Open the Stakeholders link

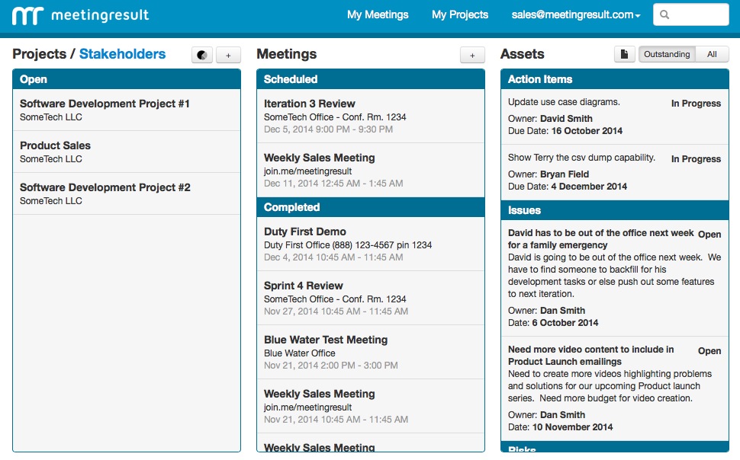click(122, 54)
